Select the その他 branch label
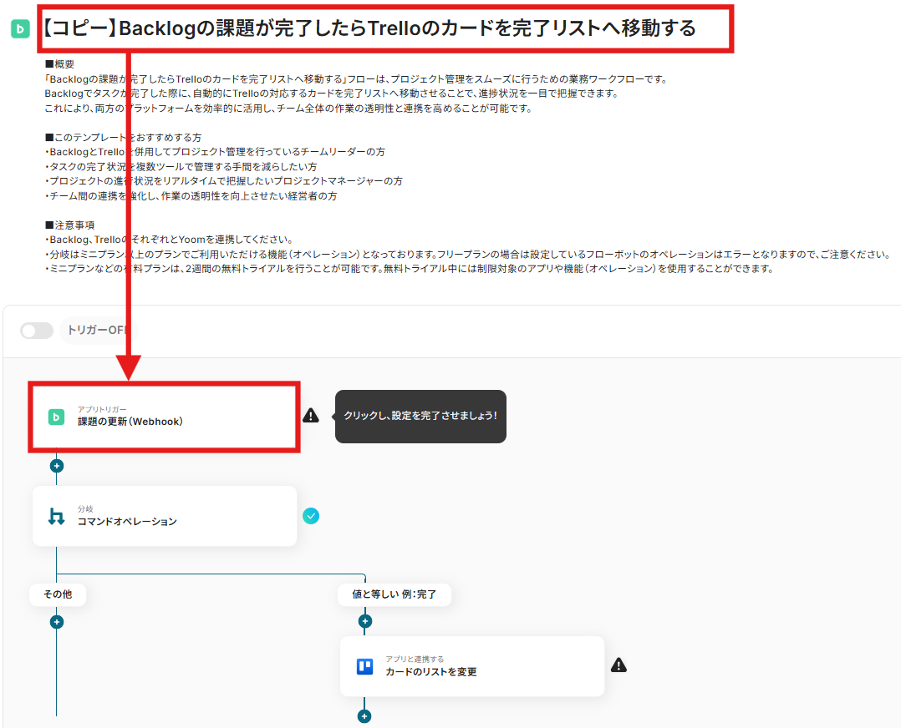The width and height of the screenshot is (901, 728). [x=58, y=594]
